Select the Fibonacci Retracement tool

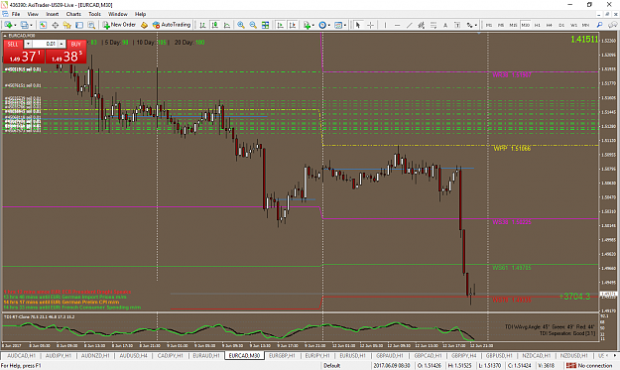pos(434,25)
